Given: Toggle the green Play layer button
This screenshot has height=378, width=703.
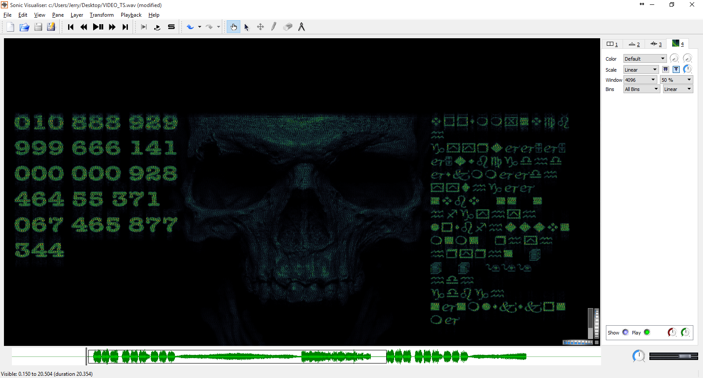Looking at the screenshot, I should pyautogui.click(x=647, y=332).
